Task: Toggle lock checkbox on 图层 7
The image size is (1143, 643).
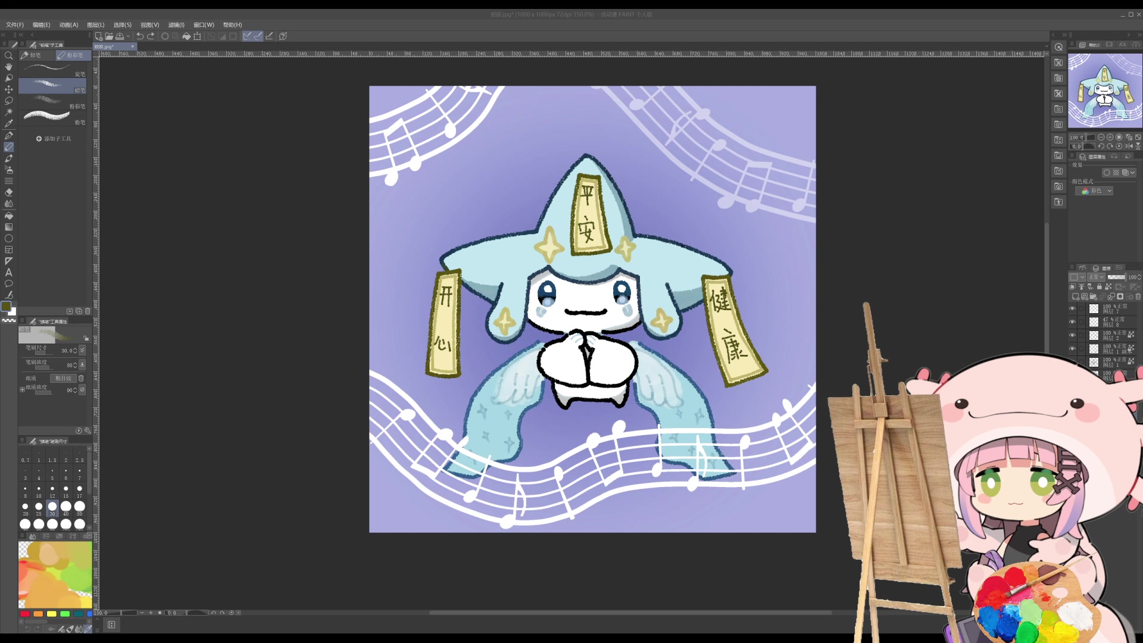Action: pos(1082,308)
